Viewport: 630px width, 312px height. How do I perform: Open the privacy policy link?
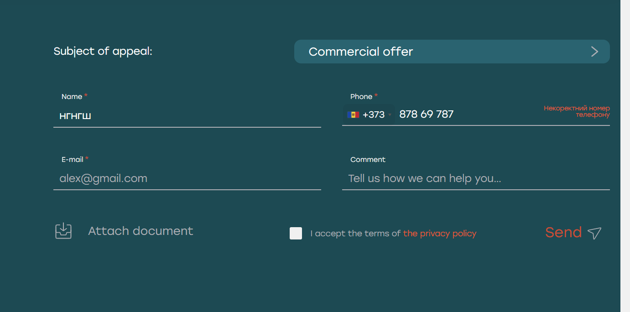tap(439, 234)
